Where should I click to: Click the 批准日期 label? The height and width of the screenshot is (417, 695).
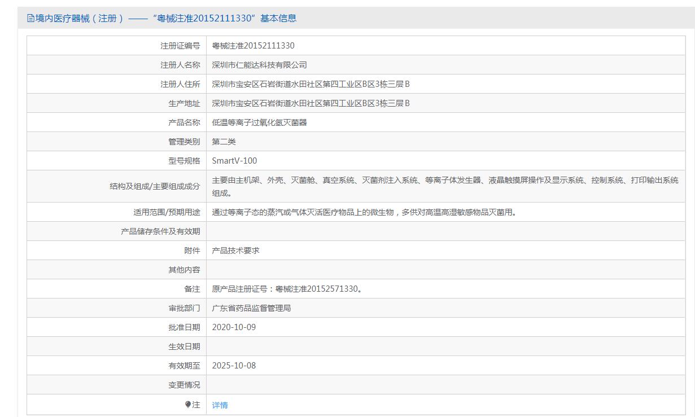[184, 327]
